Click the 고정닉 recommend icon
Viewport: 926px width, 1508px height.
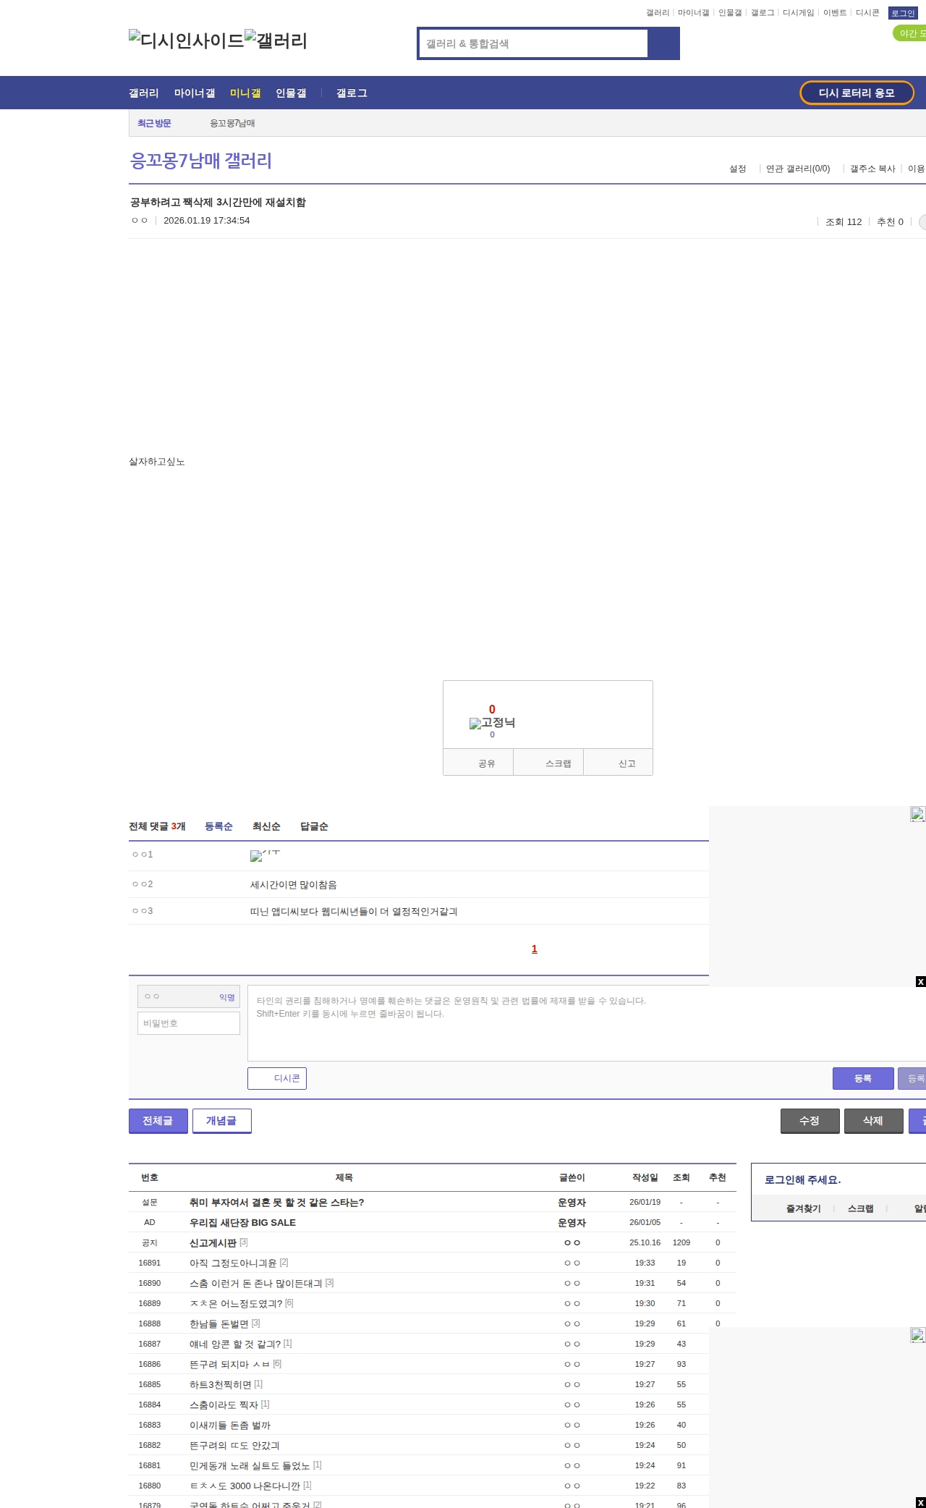(492, 723)
